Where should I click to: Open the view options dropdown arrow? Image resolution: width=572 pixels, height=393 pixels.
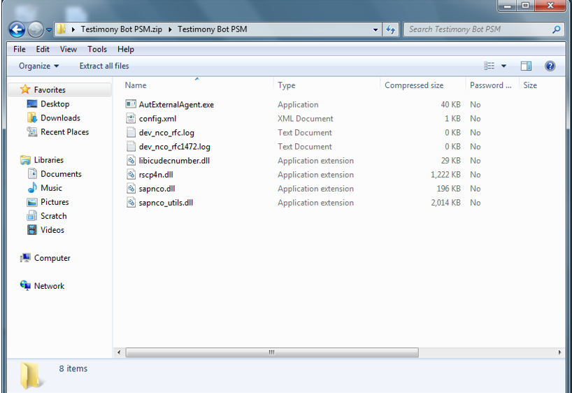pos(503,66)
